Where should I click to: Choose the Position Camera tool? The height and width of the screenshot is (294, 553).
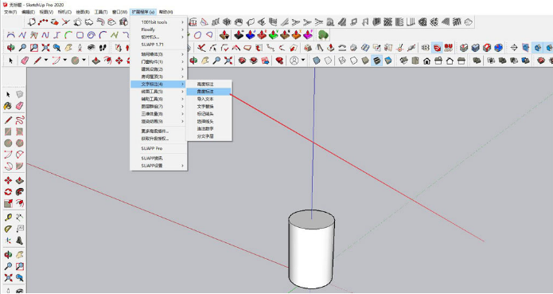tap(80, 47)
